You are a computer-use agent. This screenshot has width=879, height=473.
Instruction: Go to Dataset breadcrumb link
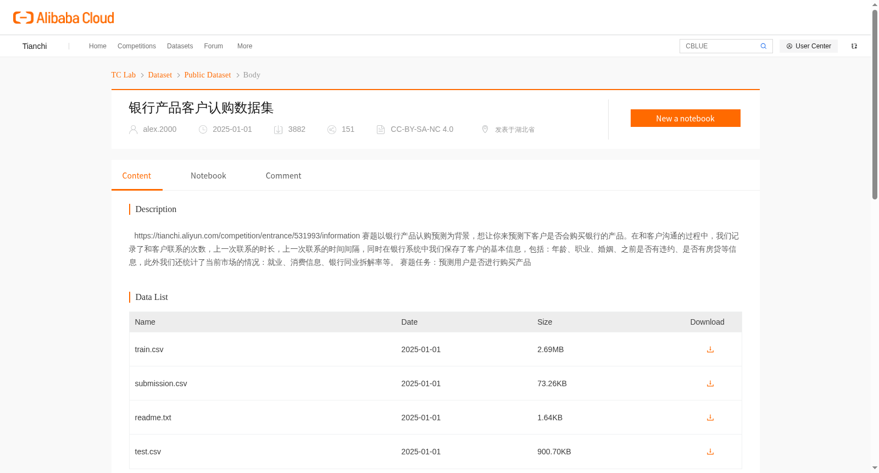[160, 75]
